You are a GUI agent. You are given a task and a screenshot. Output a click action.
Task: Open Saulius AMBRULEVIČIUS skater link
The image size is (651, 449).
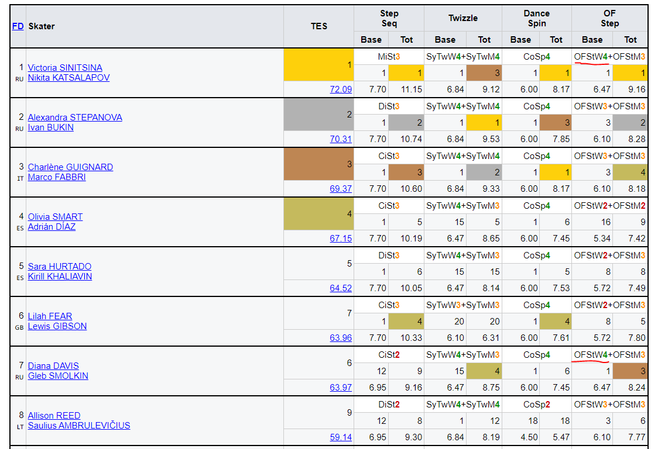coord(79,426)
